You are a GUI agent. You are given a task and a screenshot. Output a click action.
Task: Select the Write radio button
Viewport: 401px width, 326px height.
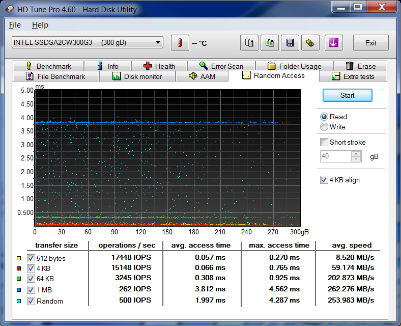pyautogui.click(x=324, y=127)
